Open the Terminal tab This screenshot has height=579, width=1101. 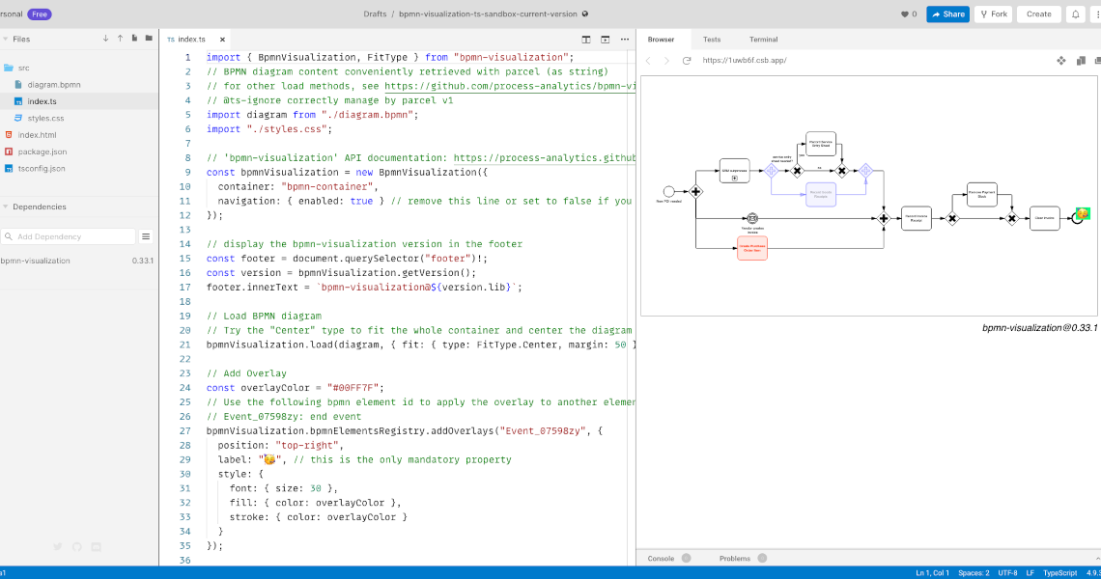[x=763, y=40]
